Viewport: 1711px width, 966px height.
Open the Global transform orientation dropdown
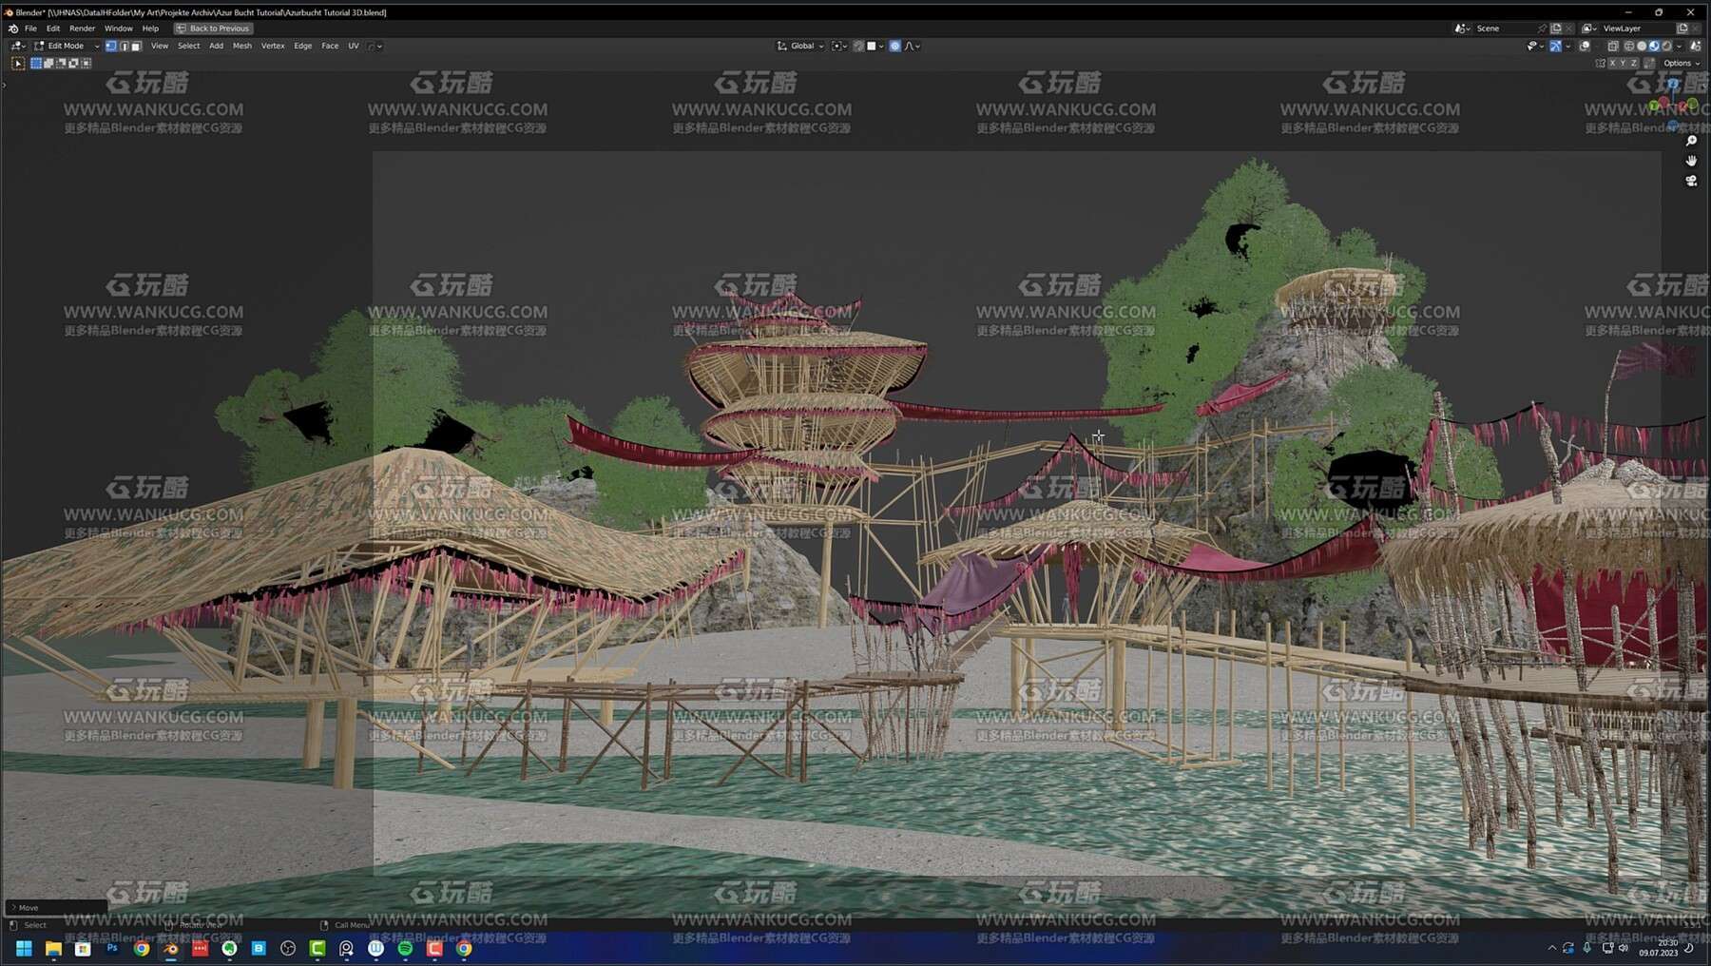click(x=800, y=46)
